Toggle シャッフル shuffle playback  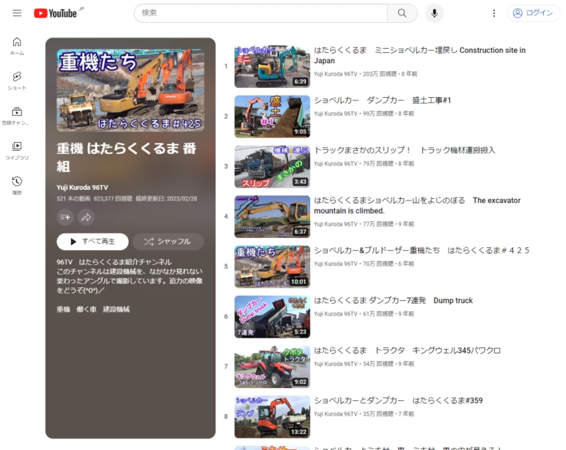[168, 242]
